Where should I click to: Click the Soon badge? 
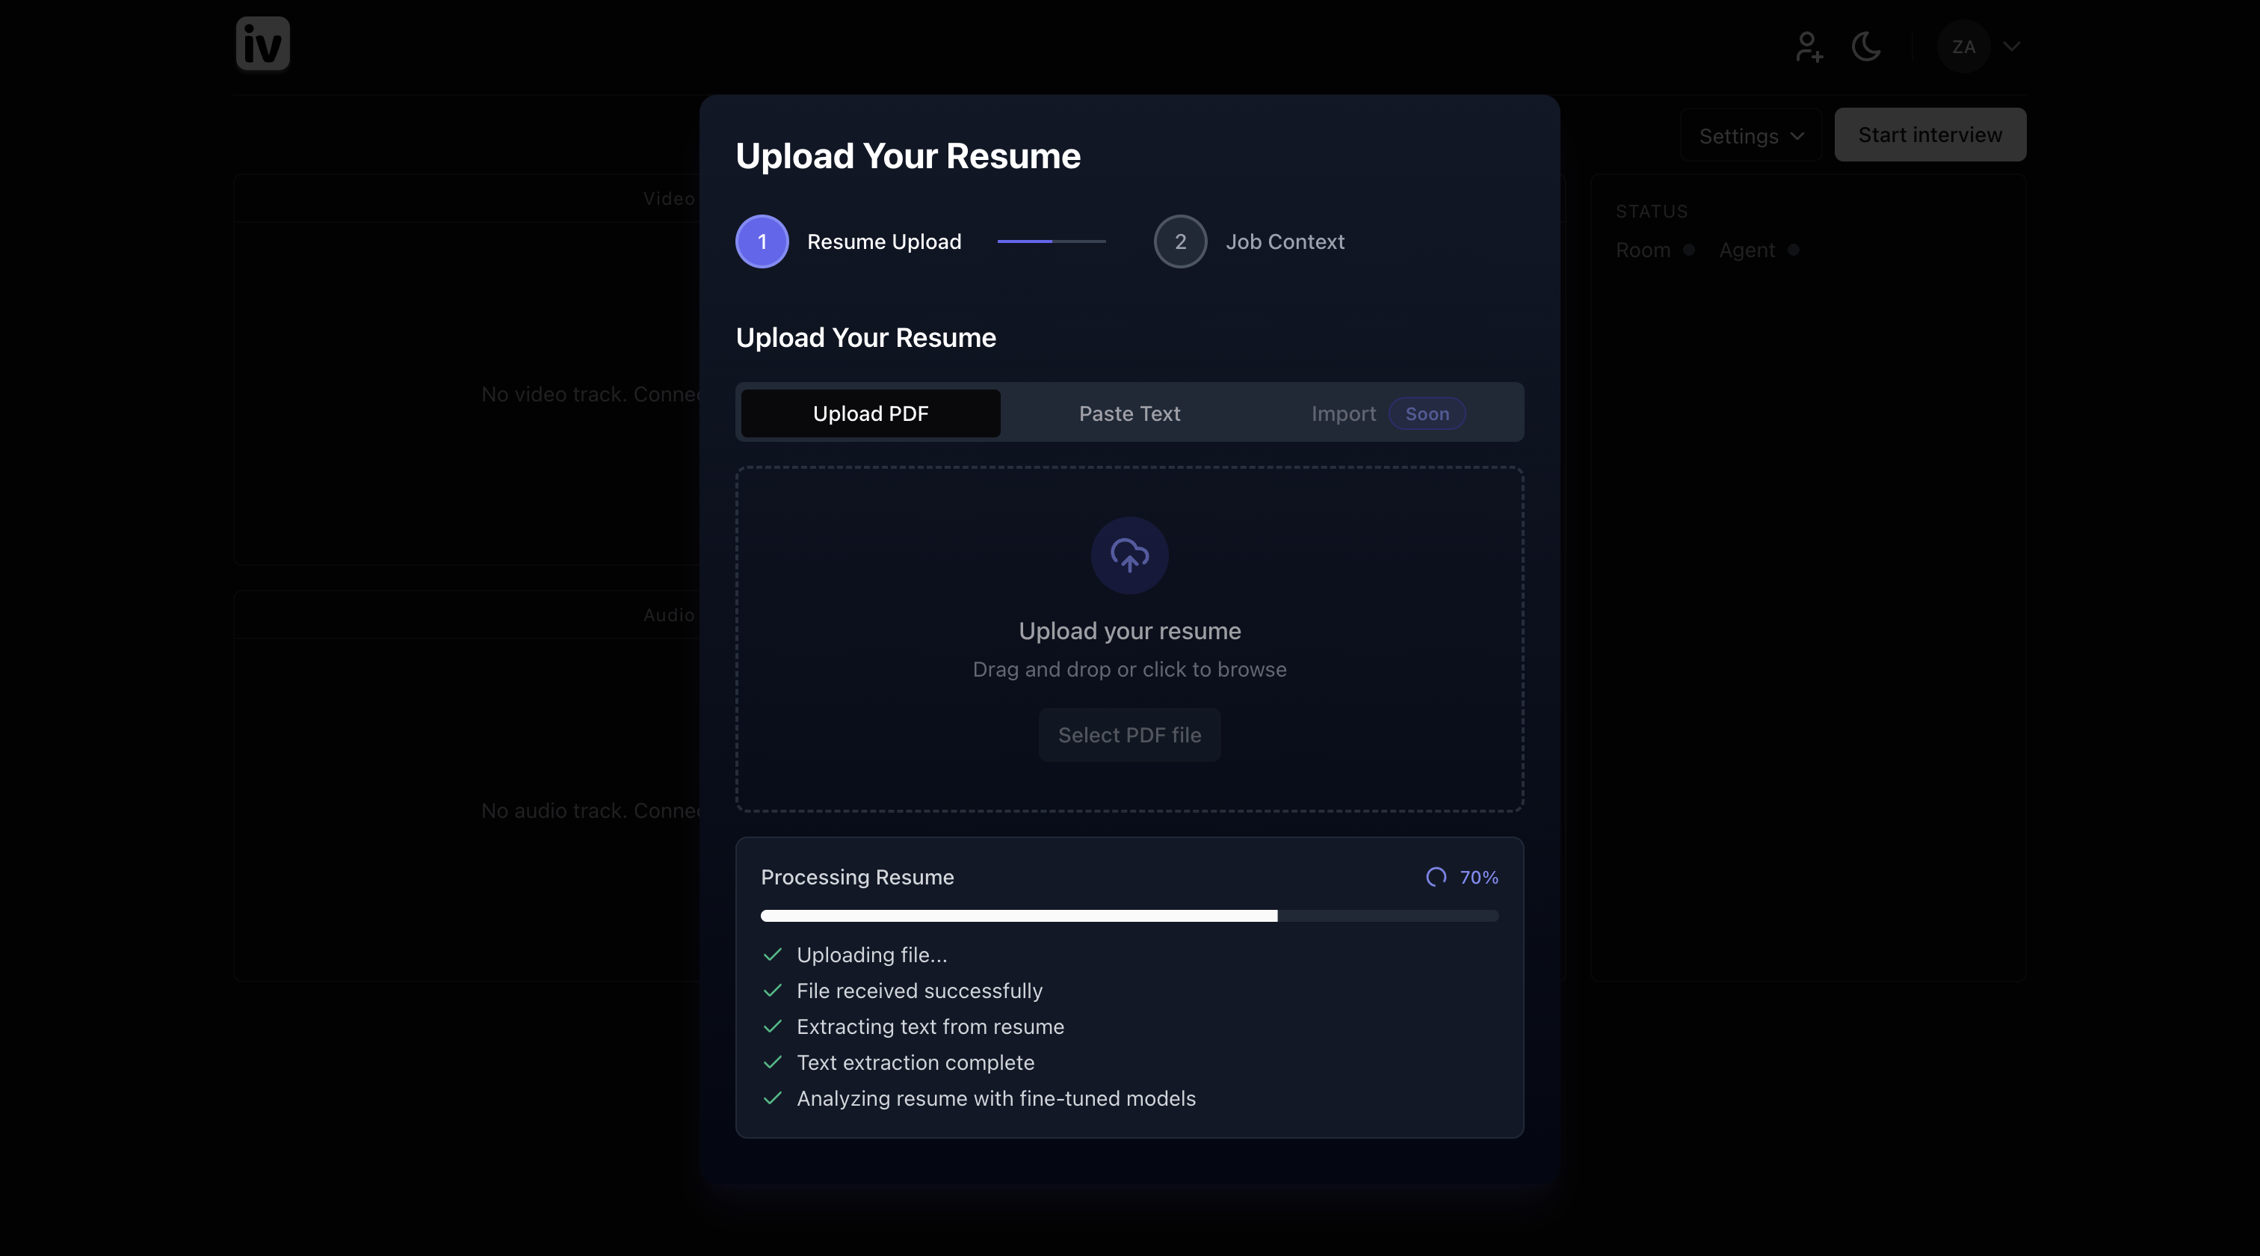1427,413
